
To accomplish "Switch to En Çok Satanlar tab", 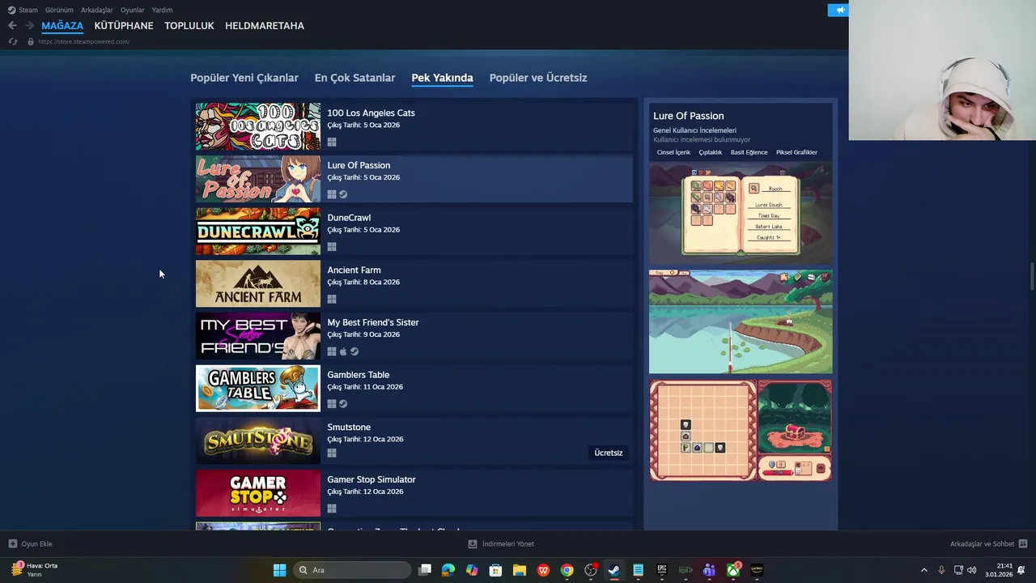I will (x=355, y=78).
